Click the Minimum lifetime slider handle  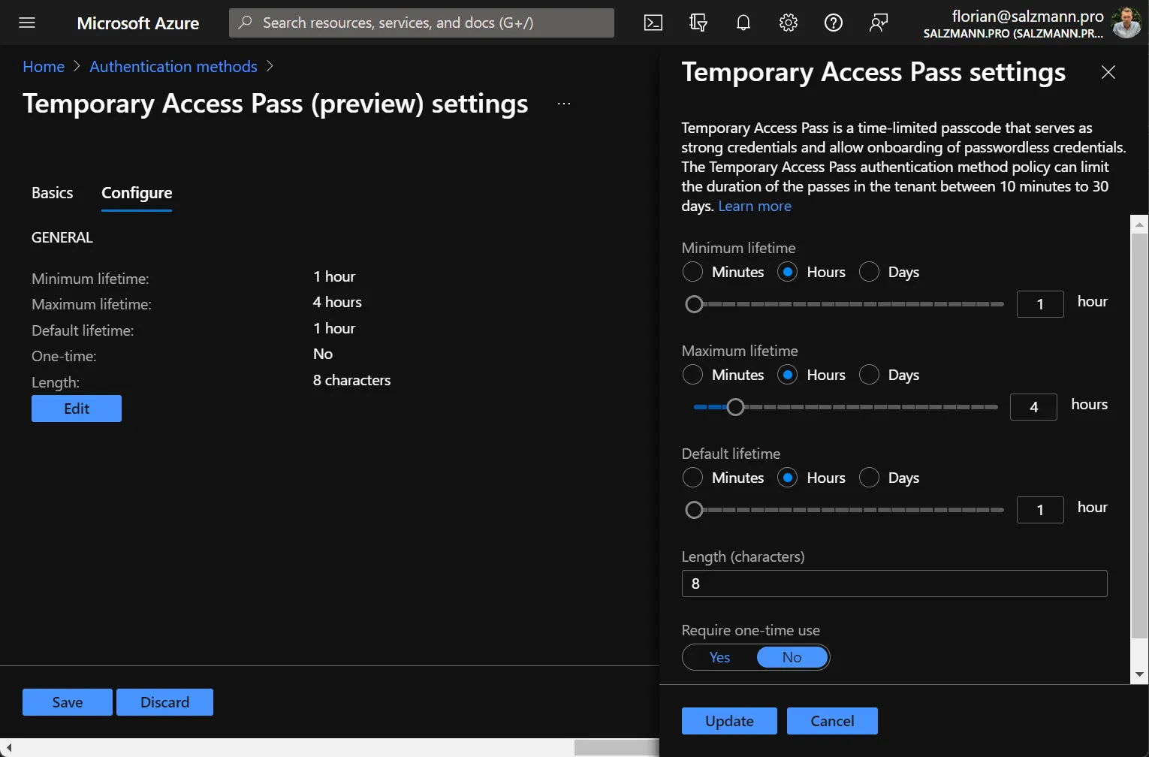[694, 304]
